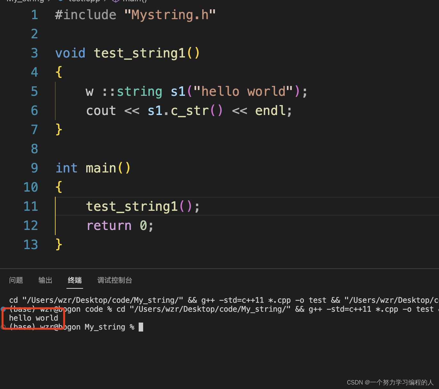Click the terminal cursor after My_string %
The image size is (439, 389).
[x=141, y=327]
